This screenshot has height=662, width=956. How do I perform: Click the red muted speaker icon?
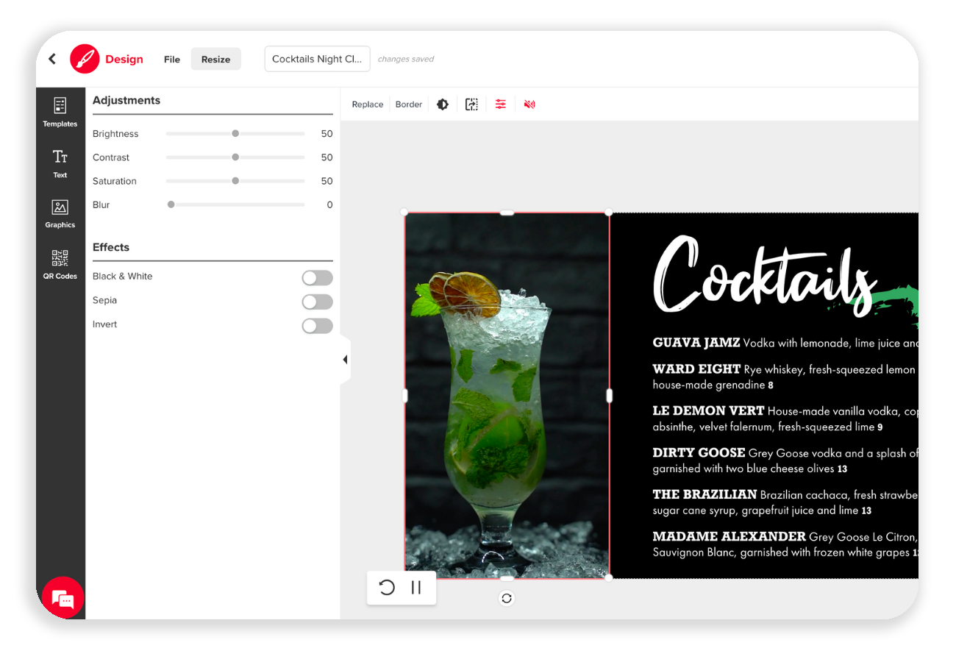tap(529, 104)
